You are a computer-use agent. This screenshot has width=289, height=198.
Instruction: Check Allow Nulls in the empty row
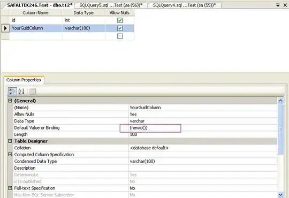click(120, 36)
